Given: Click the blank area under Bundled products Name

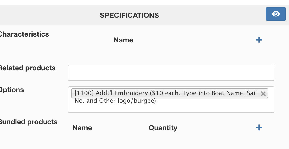Looking at the screenshot, I should point(82,140).
